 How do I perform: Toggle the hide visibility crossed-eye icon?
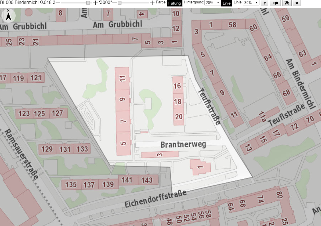[287, 3]
